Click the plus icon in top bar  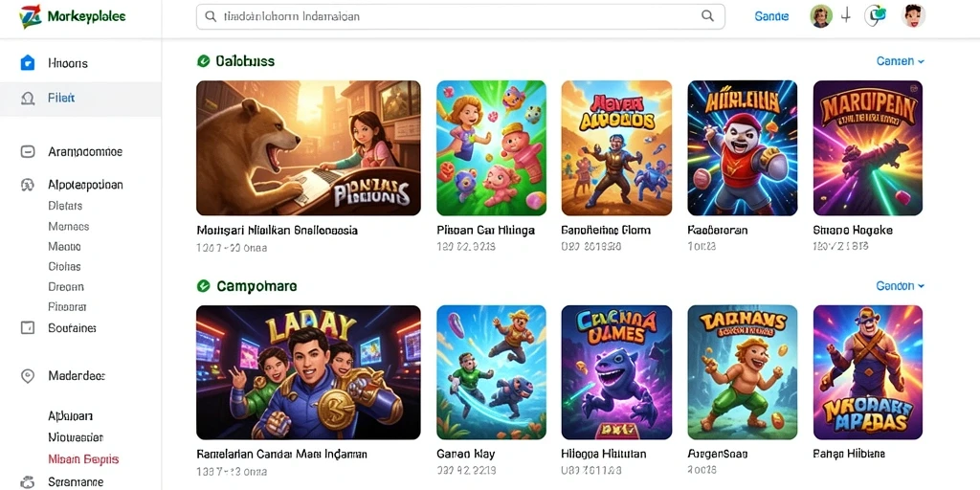click(846, 16)
